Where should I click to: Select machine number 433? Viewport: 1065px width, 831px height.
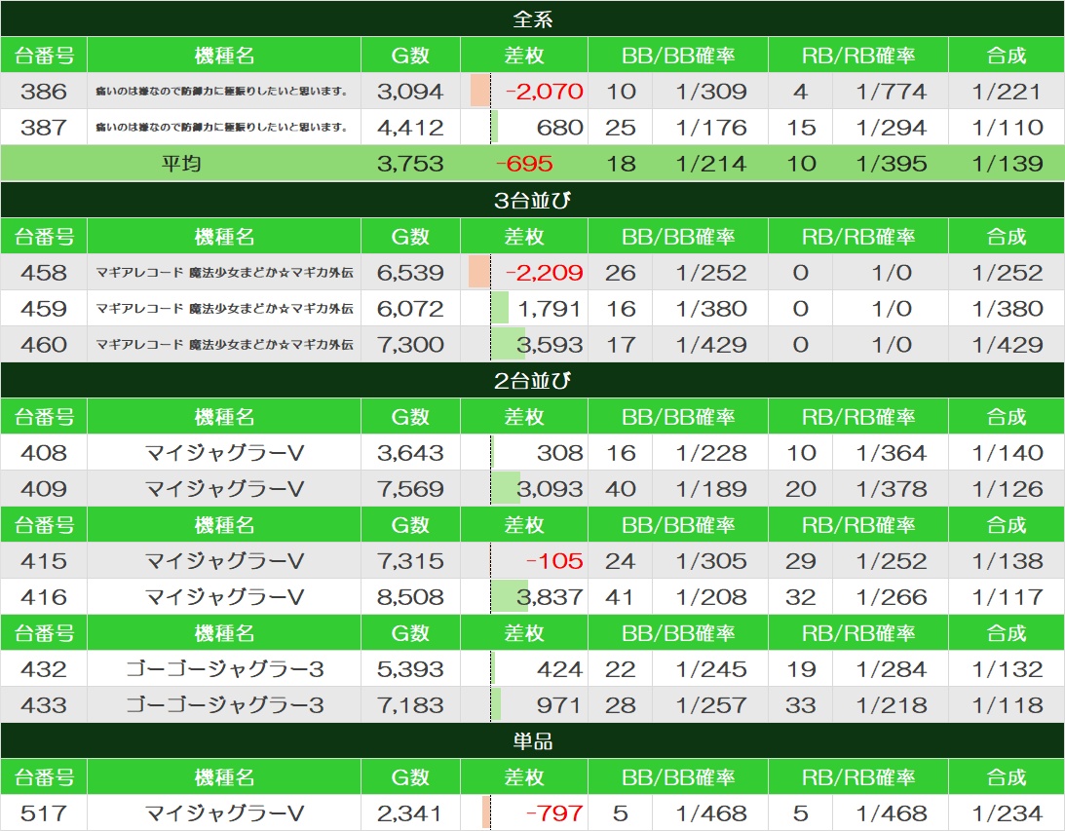point(44,704)
